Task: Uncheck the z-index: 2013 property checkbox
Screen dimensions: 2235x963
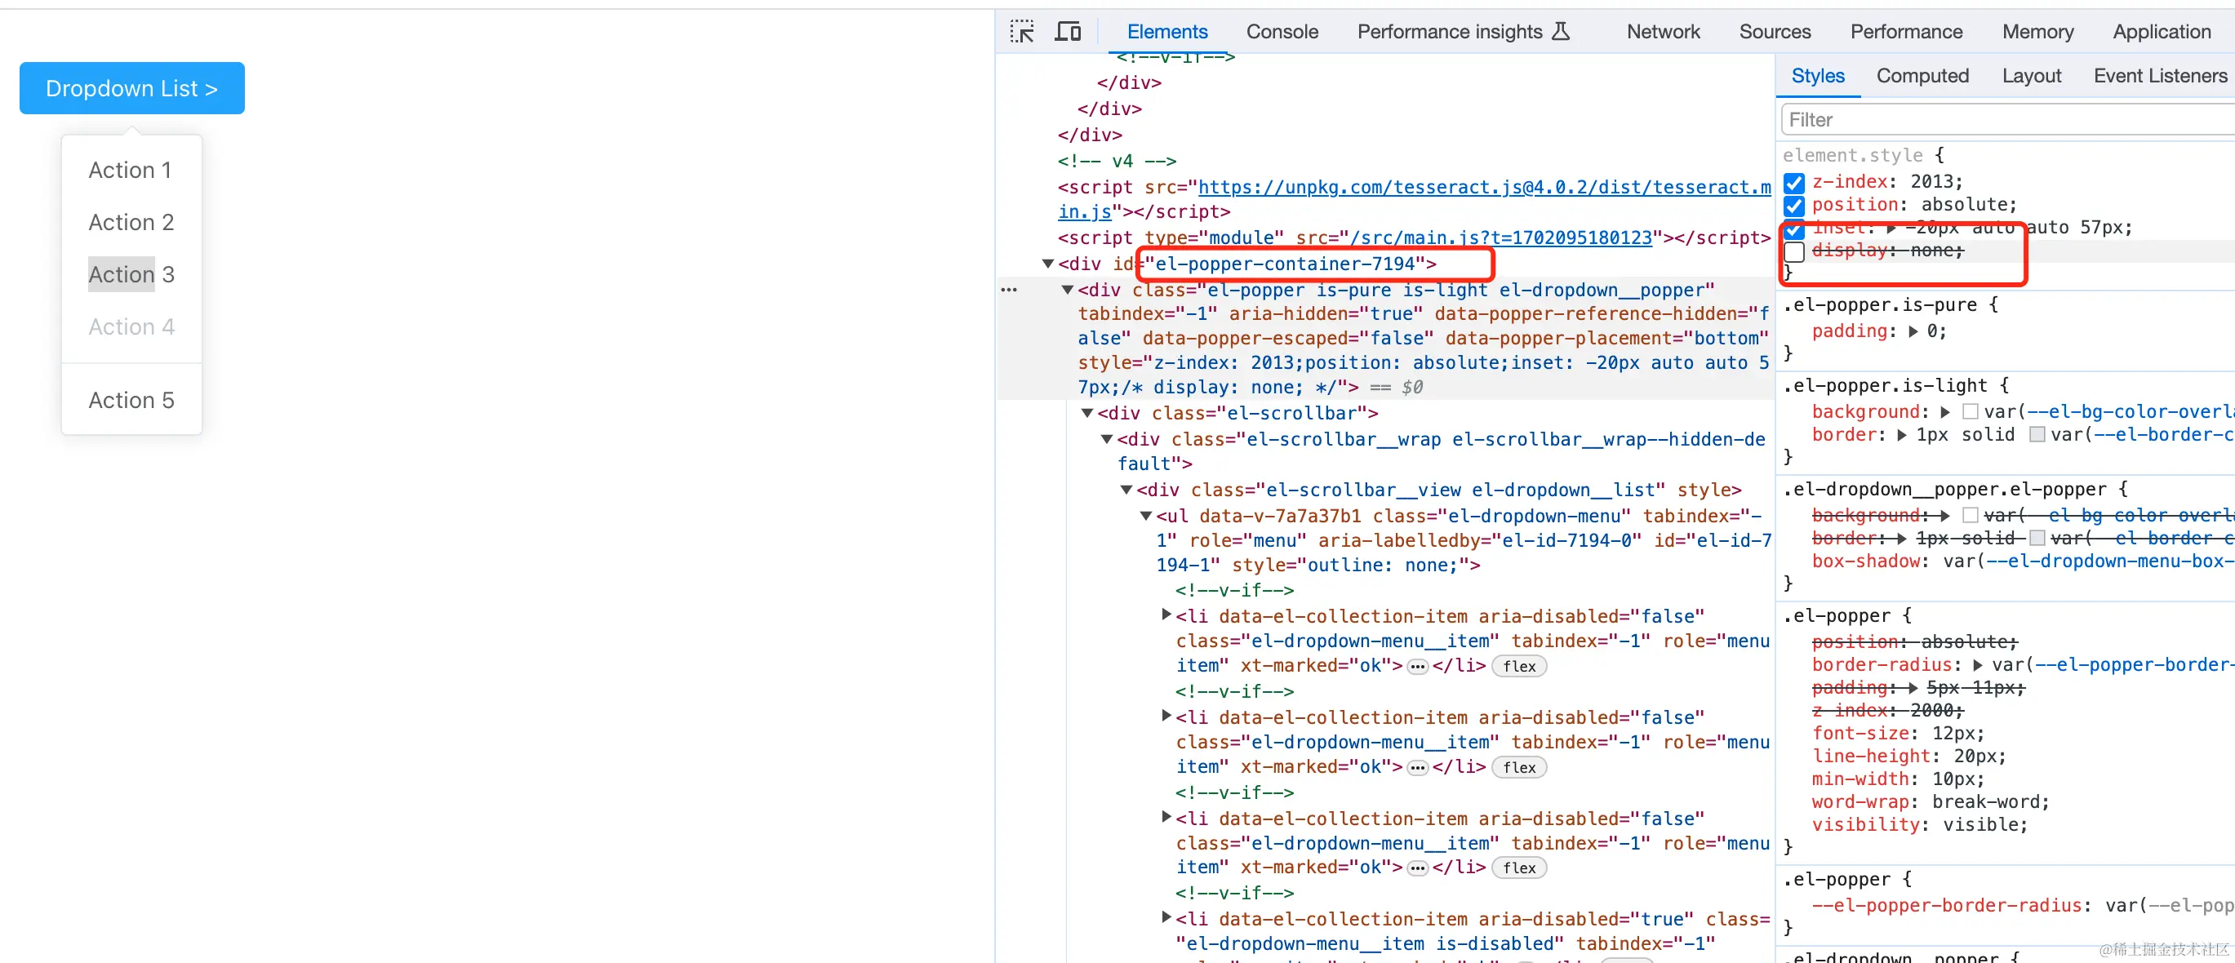Action: click(x=1794, y=182)
